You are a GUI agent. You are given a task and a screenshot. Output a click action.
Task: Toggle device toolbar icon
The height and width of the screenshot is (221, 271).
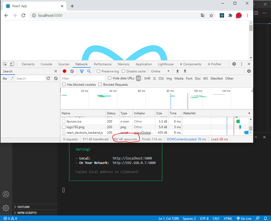tap(12, 64)
